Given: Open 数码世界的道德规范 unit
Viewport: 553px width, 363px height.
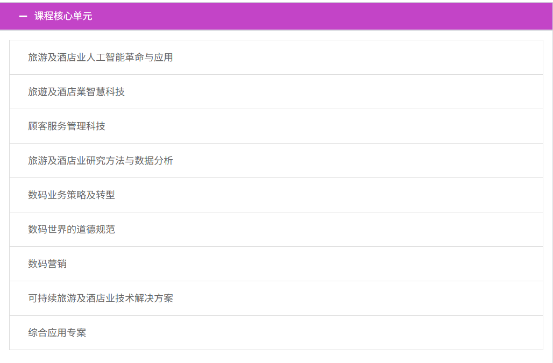Looking at the screenshot, I should pyautogui.click(x=276, y=230).
